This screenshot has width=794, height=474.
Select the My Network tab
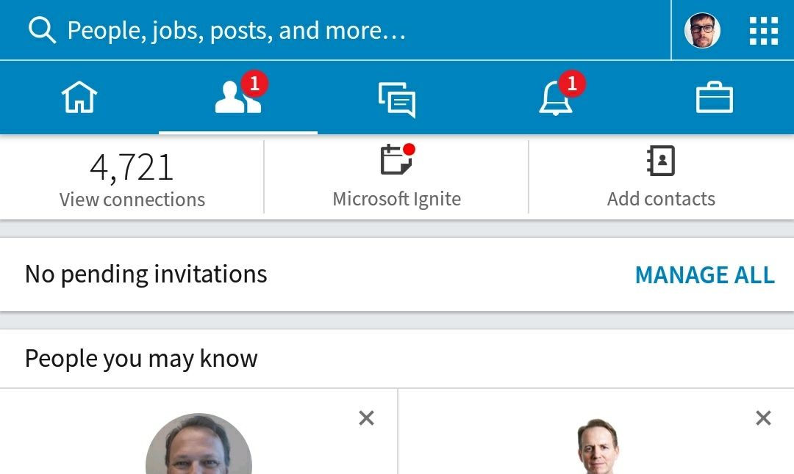click(x=238, y=97)
